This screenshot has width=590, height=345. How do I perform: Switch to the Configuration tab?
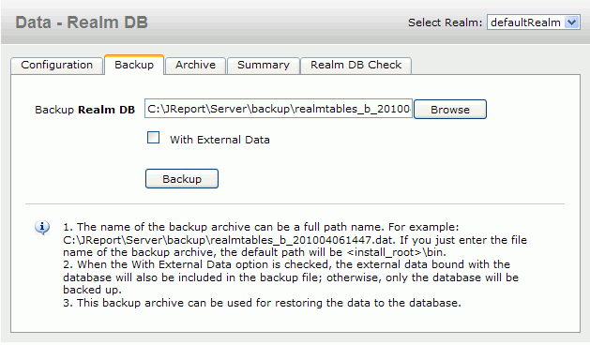tap(57, 65)
